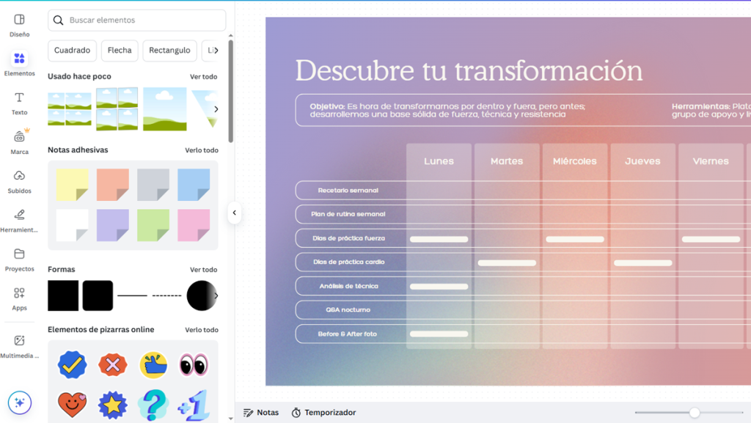Start the Temporizador timer
This screenshot has height=423, width=751.
323,413
